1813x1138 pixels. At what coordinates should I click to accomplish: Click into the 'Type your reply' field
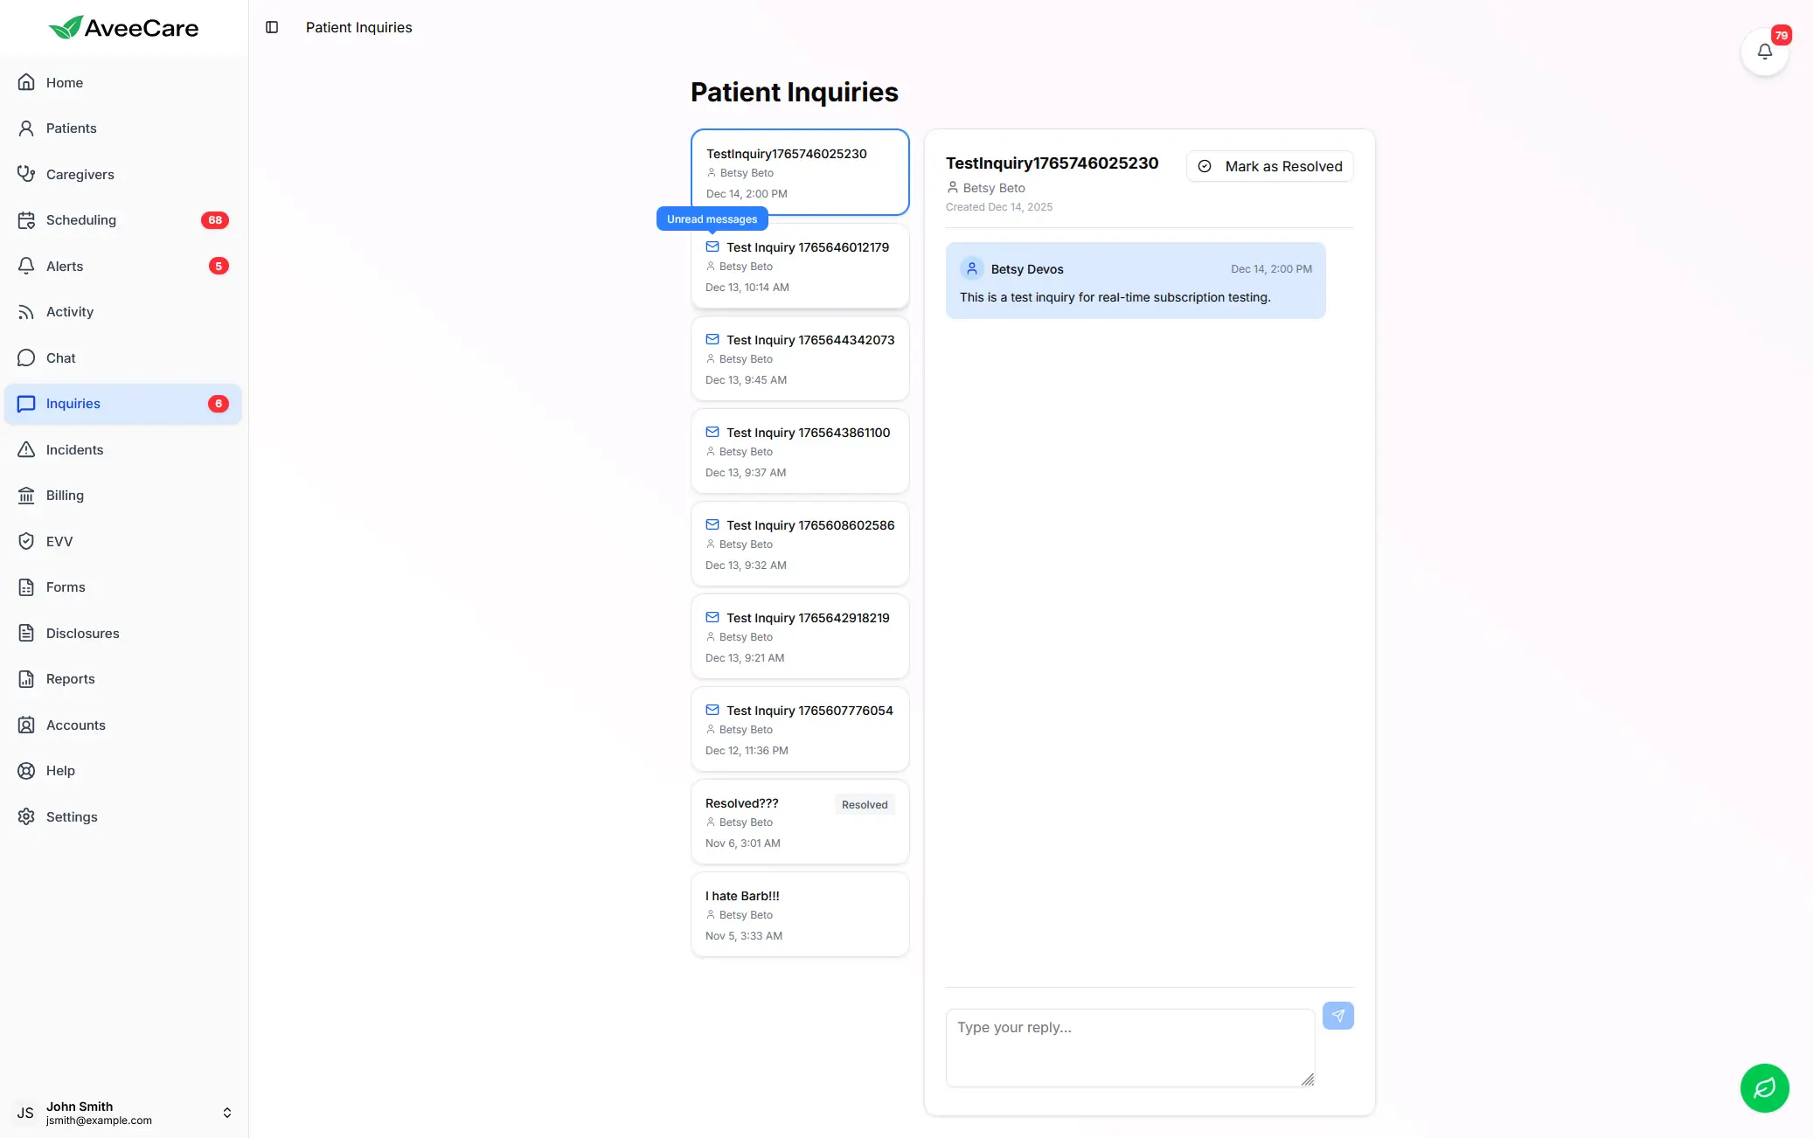pyautogui.click(x=1129, y=1047)
